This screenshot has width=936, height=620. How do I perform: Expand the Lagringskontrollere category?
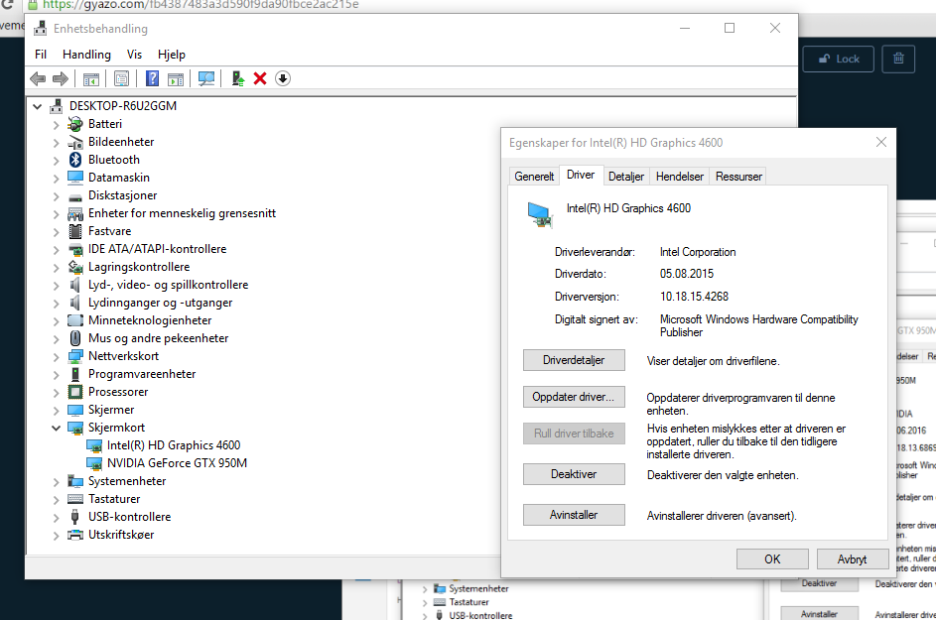pos(56,267)
